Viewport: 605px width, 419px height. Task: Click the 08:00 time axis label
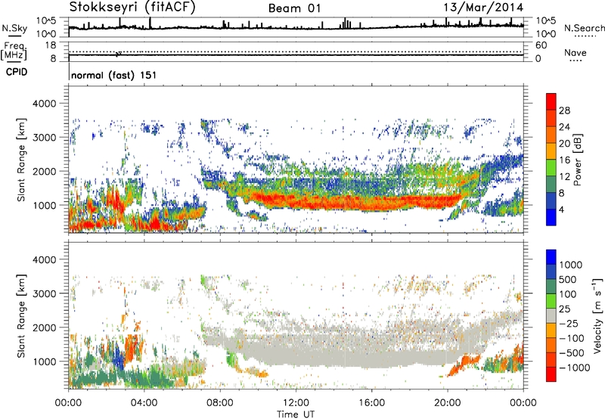click(220, 403)
